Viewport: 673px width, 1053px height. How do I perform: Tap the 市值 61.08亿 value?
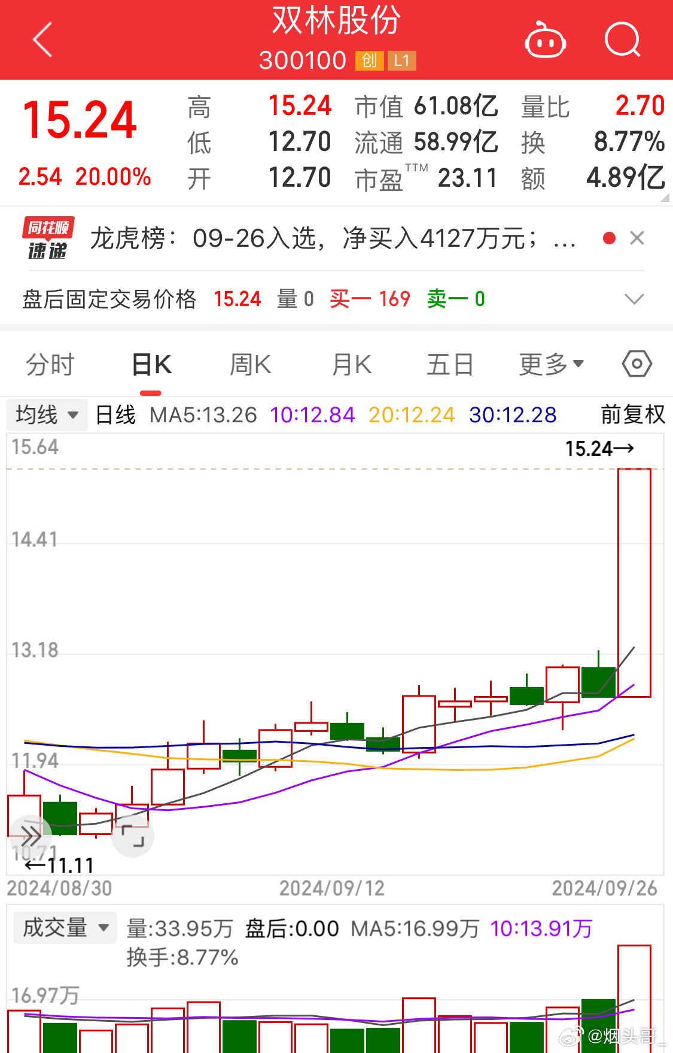pyautogui.click(x=427, y=107)
